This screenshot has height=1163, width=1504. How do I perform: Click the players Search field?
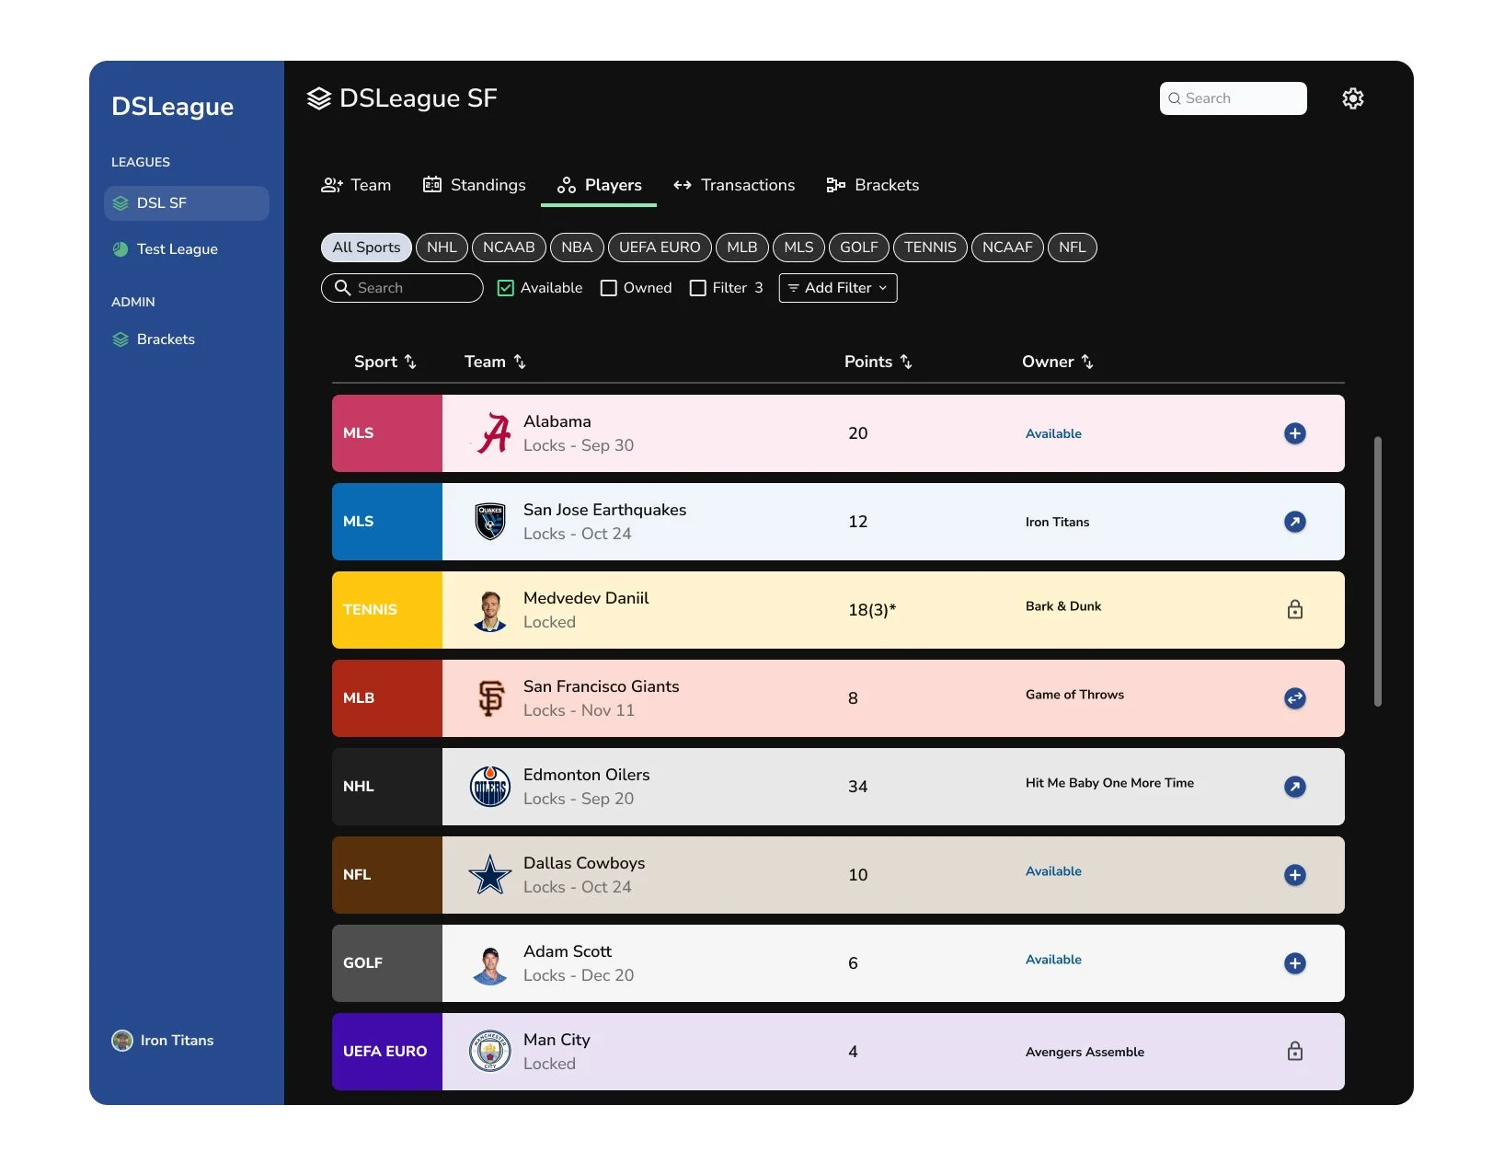click(x=402, y=288)
